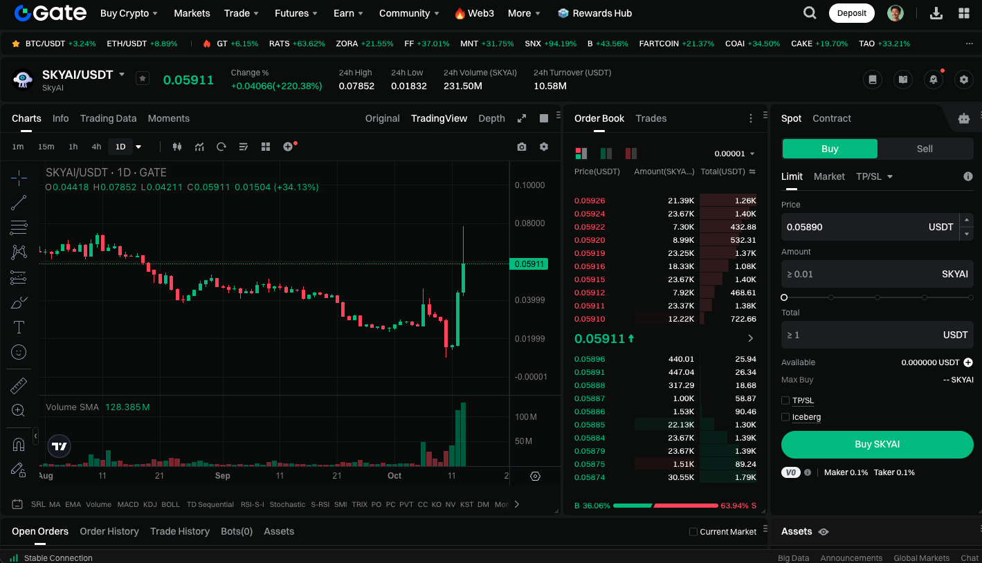Open the chart interval dropdown arrow
The width and height of the screenshot is (982, 563).
(x=138, y=147)
